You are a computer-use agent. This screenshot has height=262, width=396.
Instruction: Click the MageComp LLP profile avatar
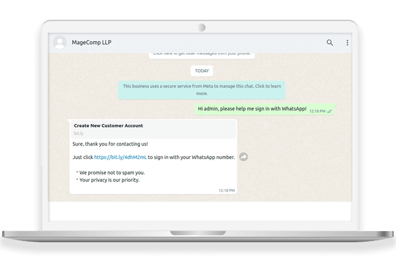(x=60, y=42)
